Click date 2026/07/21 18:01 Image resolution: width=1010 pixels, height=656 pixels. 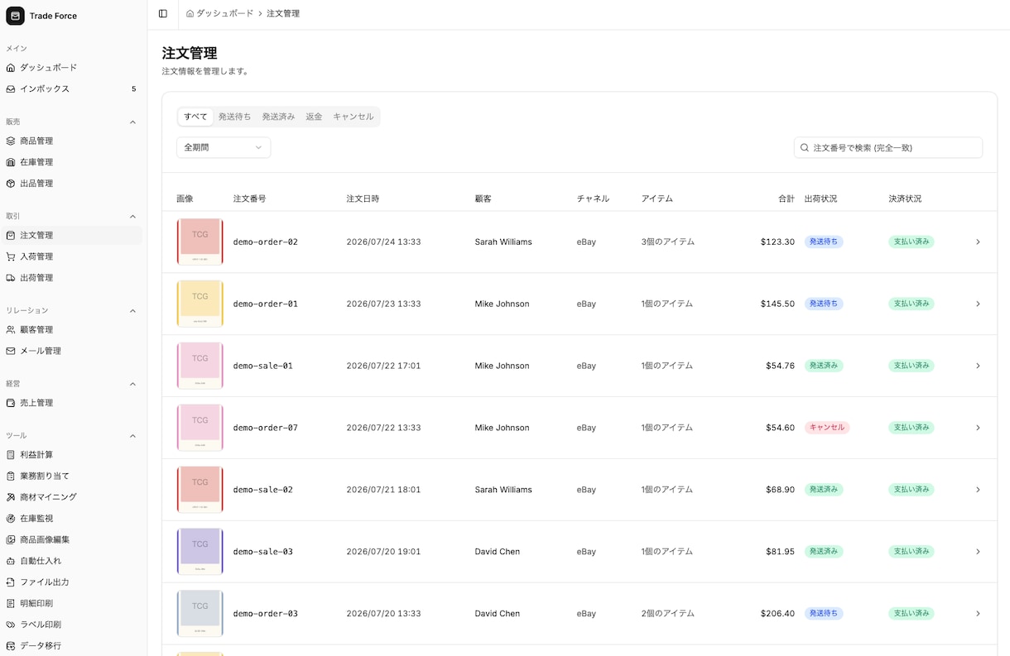point(383,490)
